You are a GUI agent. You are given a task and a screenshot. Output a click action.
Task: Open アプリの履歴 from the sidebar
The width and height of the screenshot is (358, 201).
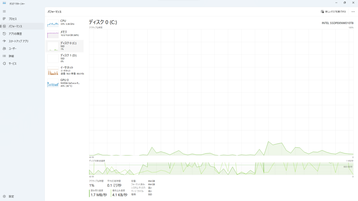[22, 34]
